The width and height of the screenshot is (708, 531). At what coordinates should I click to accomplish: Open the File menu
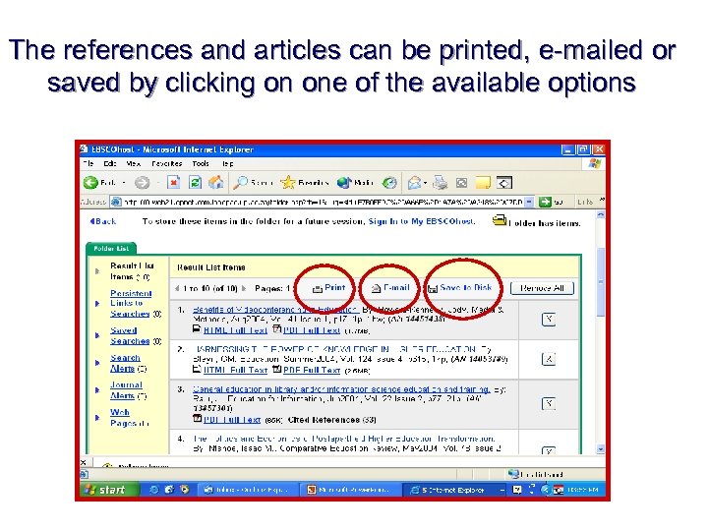88,163
